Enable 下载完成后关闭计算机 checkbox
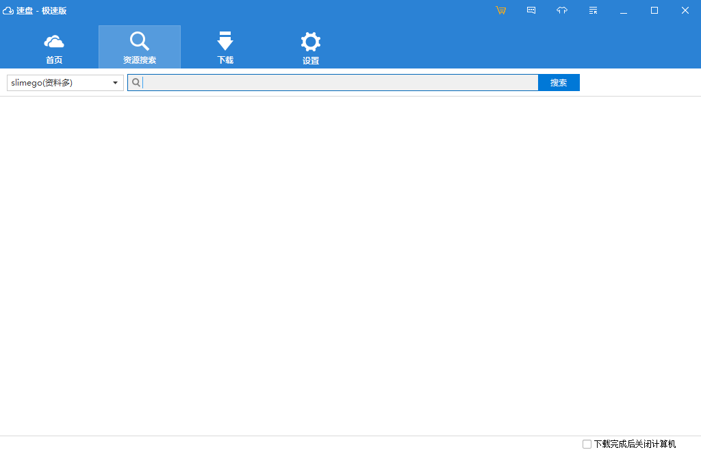 587,444
